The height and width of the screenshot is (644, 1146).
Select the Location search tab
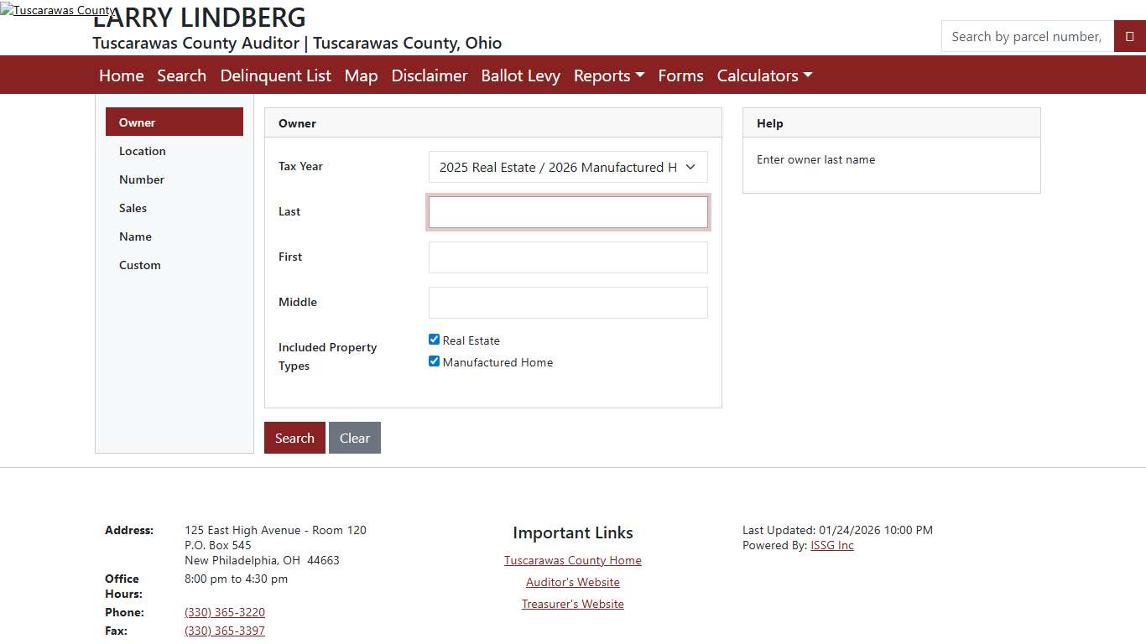pos(143,151)
